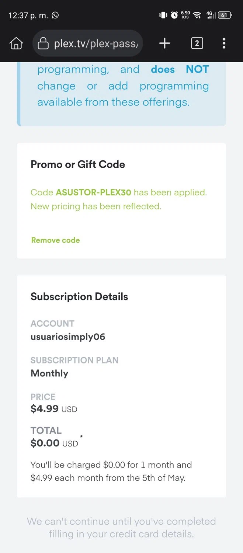Open the tab switcher showing 2 tabs
This screenshot has height=553, width=243.
click(x=197, y=44)
